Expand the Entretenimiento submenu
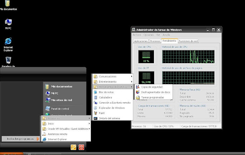The width and height of the screenshot is (245, 155). (x=113, y=82)
